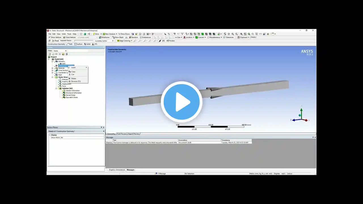Viewport: 363px width, 204px height.
Task: Open the File menu
Action: [50, 34]
